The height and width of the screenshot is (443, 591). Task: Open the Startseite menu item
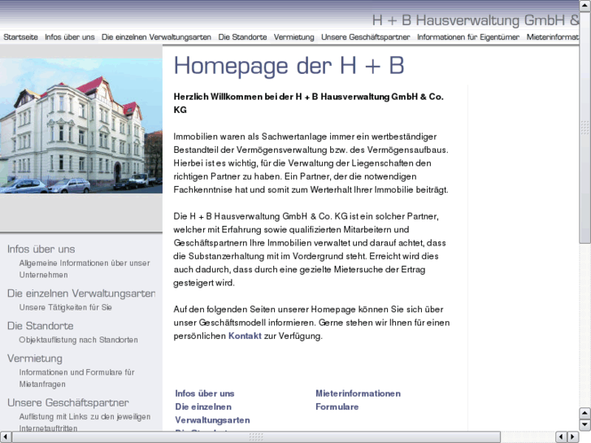[x=21, y=37]
